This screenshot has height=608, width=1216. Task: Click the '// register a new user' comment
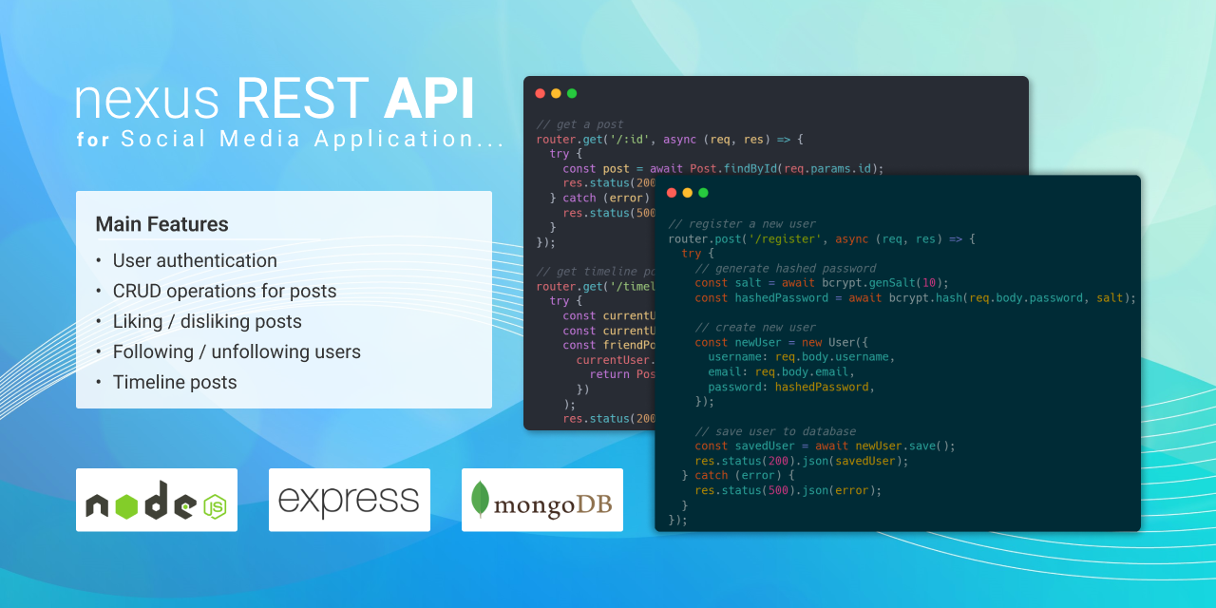(x=742, y=224)
